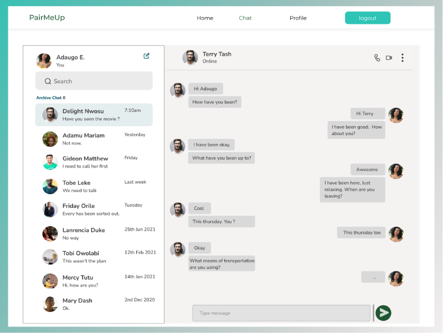This screenshot has width=443, height=333.
Task: Click Mercy Tutu's avatar
Action: (50, 281)
